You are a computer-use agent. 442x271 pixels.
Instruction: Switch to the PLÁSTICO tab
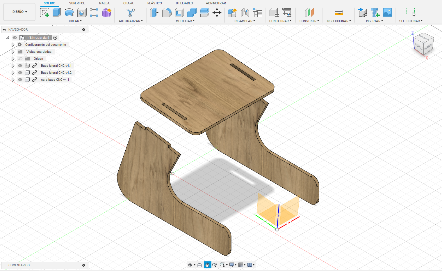coord(155,3)
